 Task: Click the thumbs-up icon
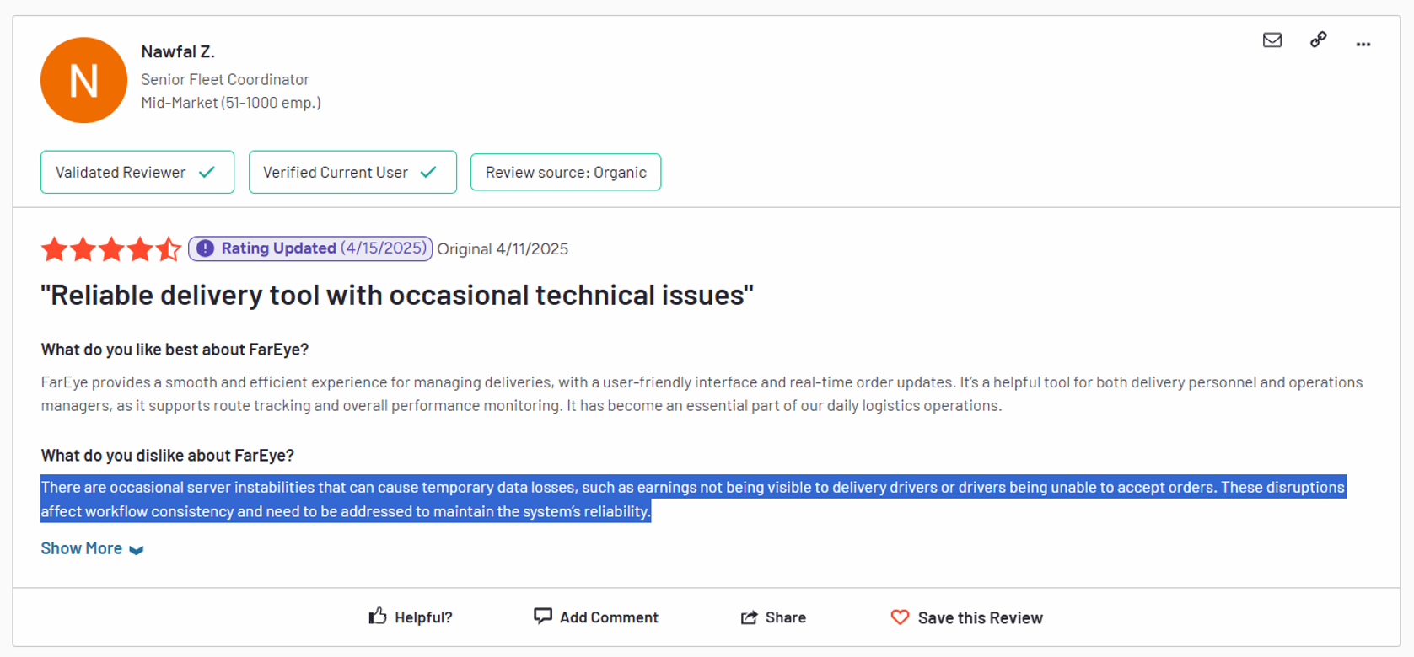click(x=378, y=617)
